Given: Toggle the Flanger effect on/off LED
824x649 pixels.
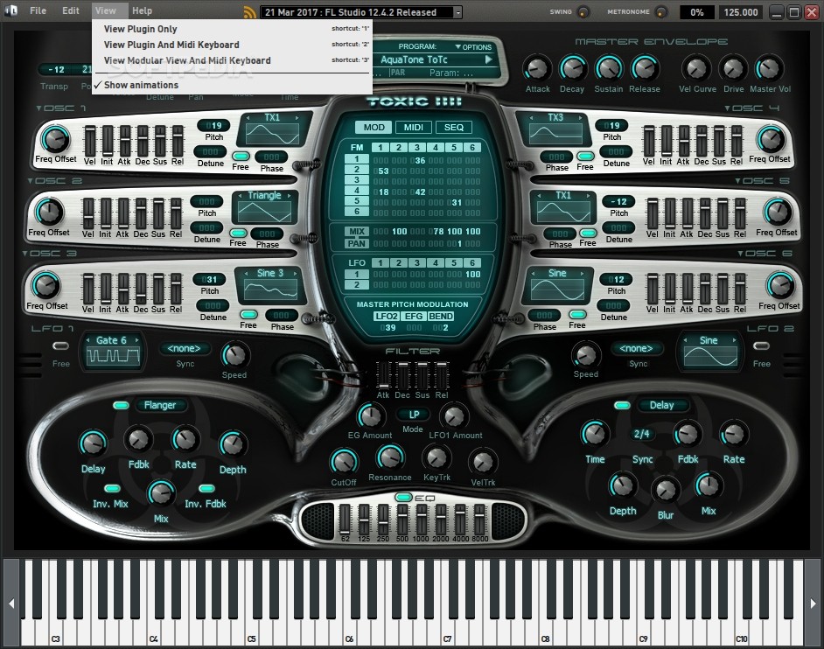Looking at the screenshot, I should 121,405.
